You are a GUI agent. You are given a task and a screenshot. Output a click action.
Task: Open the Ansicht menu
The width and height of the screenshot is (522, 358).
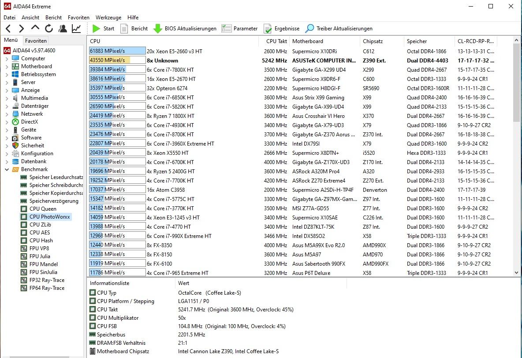[x=30, y=18]
